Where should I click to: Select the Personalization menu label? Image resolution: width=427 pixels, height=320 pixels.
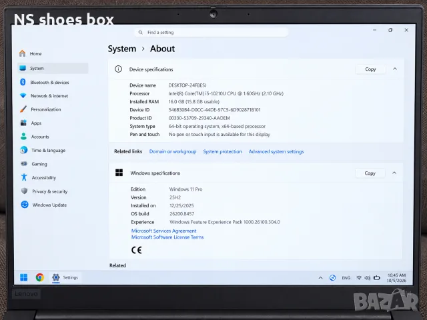(x=46, y=109)
